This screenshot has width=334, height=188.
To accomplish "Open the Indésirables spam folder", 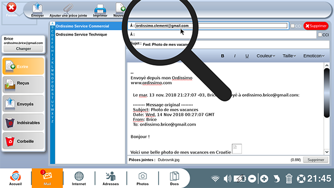I will pyautogui.click(x=23, y=123).
